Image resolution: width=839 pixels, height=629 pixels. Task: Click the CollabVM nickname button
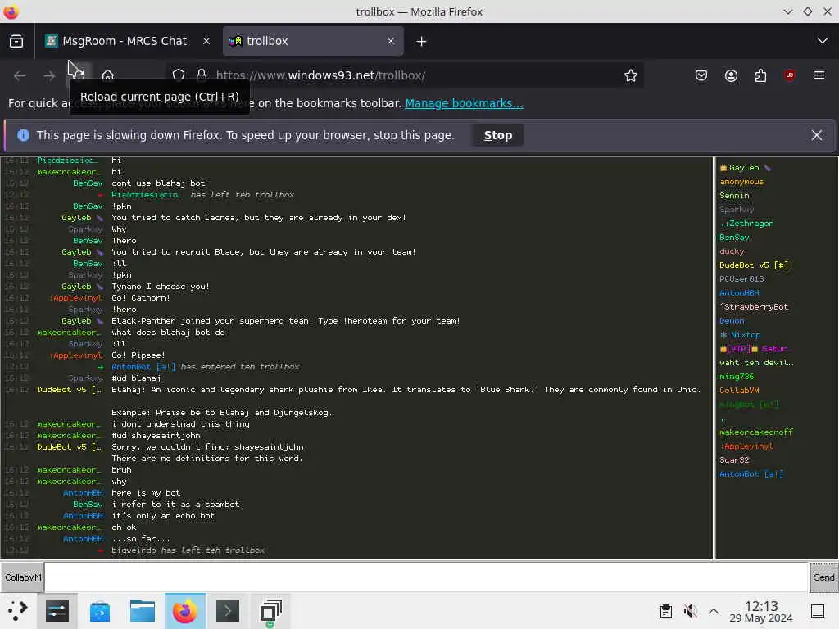pos(22,577)
